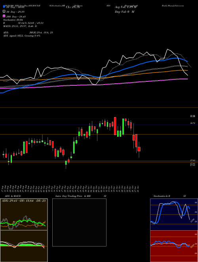Select the '200 Day - 28.45' legend text

[16, 17]
